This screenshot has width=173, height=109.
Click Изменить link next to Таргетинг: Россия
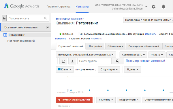click(x=96, y=39)
